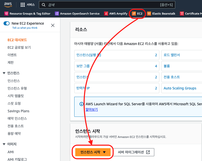202x161 pixels.
Task: Open 시작 템플릿 in sidebar
Action: tap(16, 96)
